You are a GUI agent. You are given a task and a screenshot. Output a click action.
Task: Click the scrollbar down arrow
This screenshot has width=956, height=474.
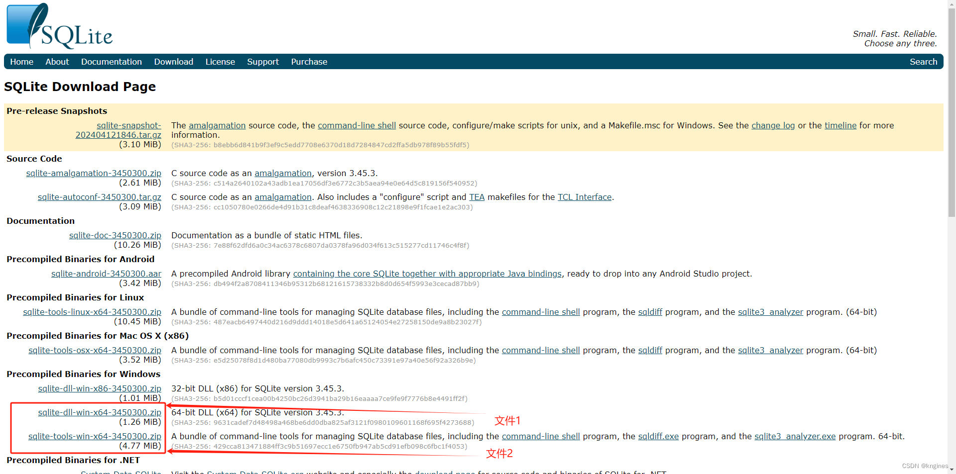(x=952, y=470)
